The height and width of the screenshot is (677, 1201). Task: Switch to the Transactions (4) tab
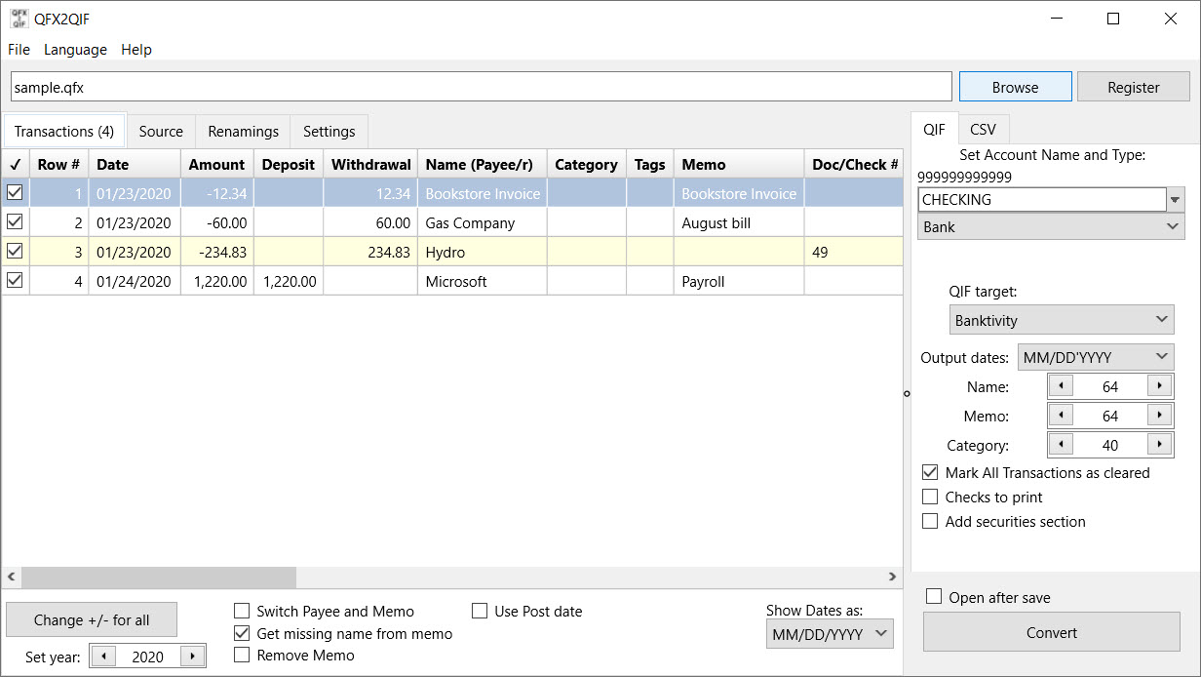click(x=64, y=131)
